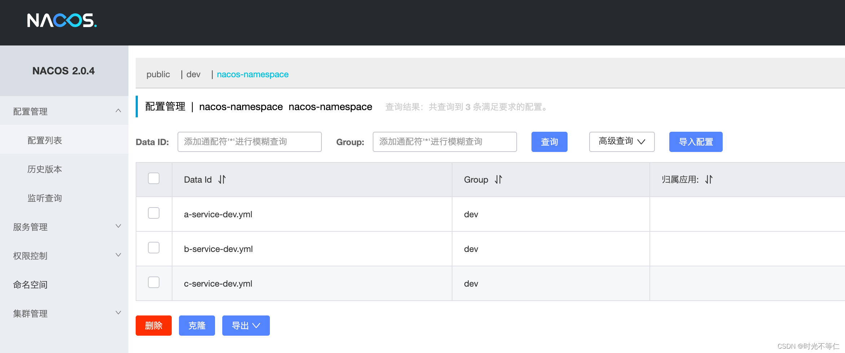Click the red 删除 delete button
Image resolution: width=845 pixels, height=353 pixels.
pos(154,326)
